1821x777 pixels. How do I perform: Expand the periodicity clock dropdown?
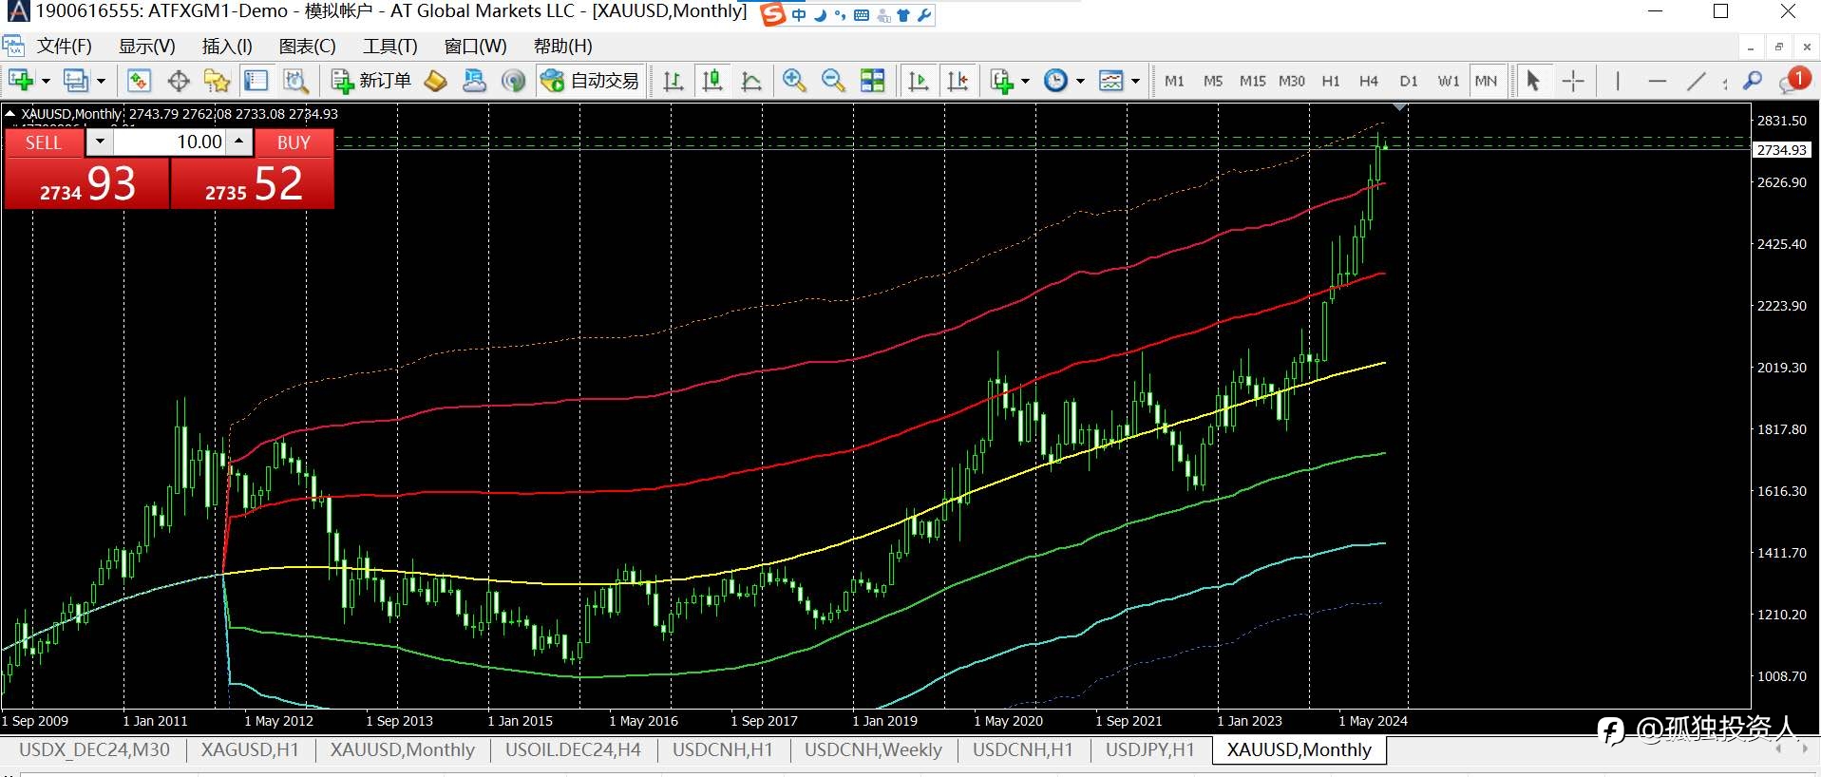[x=1080, y=82]
